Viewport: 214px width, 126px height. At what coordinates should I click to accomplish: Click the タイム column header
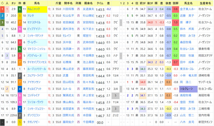(x=100, y=3)
